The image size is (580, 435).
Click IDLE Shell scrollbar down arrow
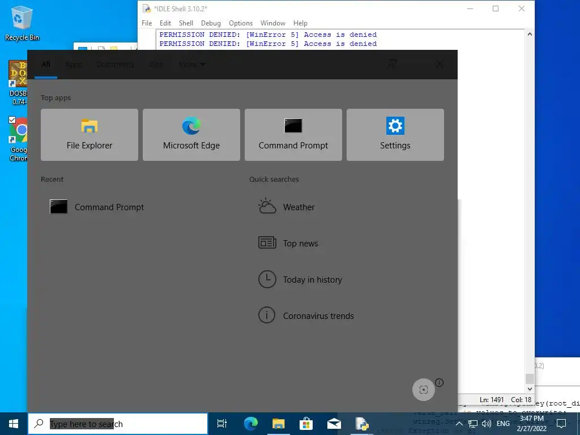[x=530, y=389]
